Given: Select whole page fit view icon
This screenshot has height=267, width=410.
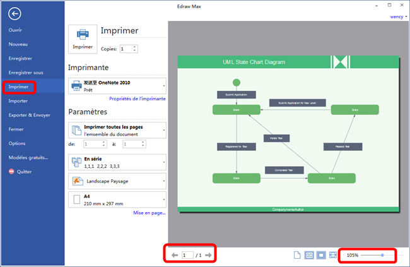Looking at the screenshot, I should (x=321, y=255).
